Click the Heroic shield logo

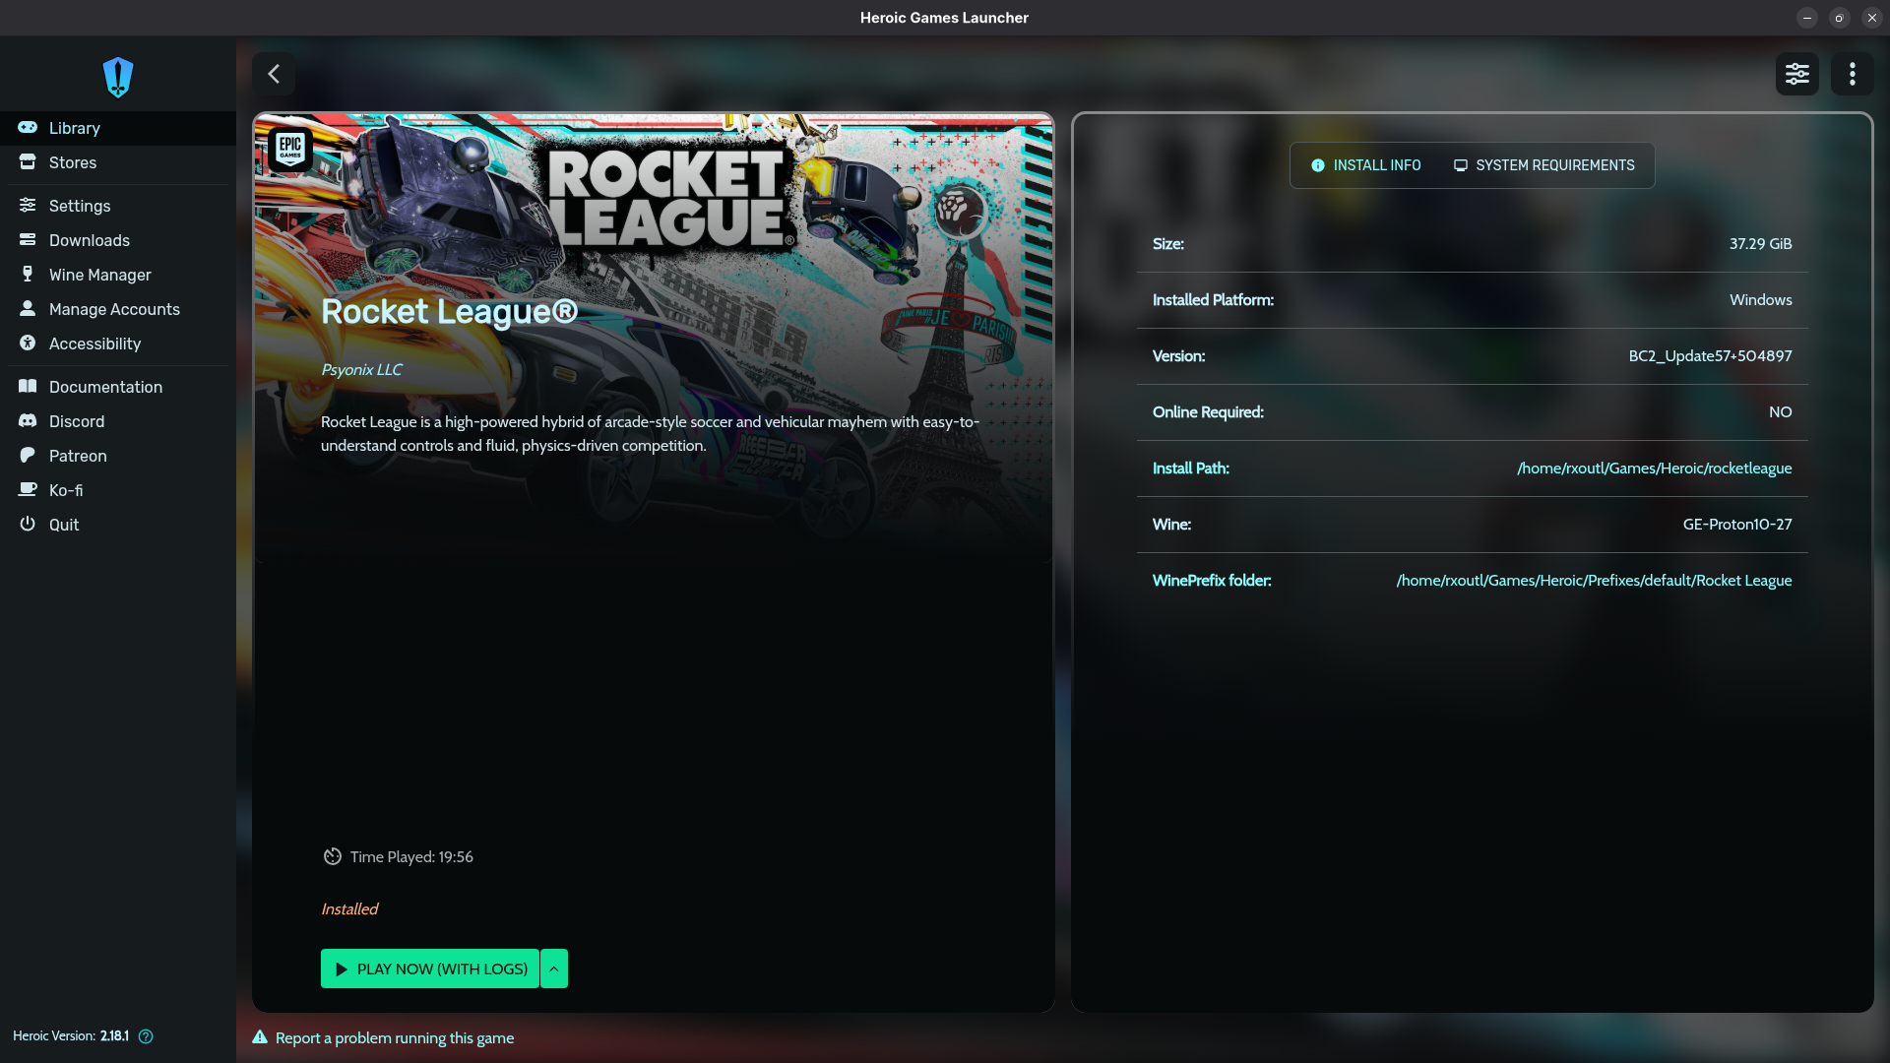[118, 77]
